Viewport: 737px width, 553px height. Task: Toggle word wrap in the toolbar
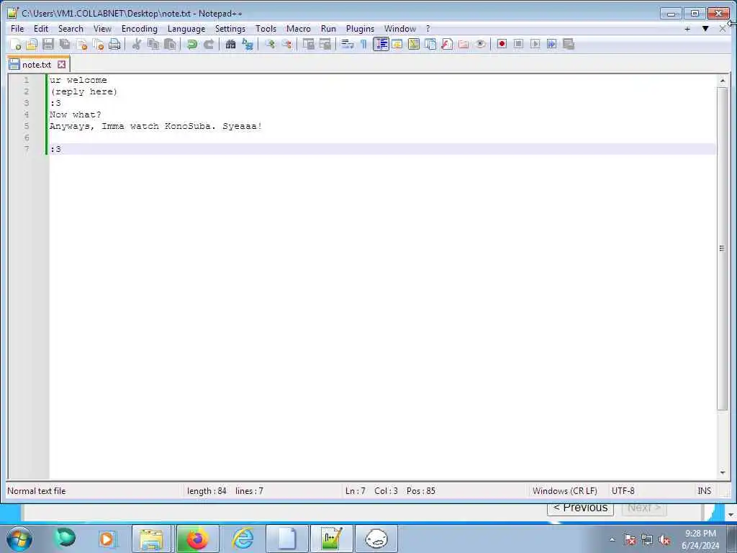[x=348, y=44]
